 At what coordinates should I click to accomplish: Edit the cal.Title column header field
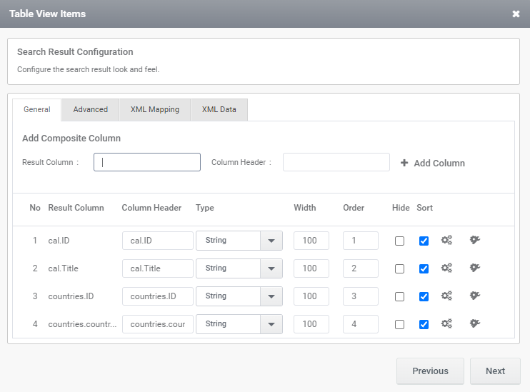coord(158,268)
